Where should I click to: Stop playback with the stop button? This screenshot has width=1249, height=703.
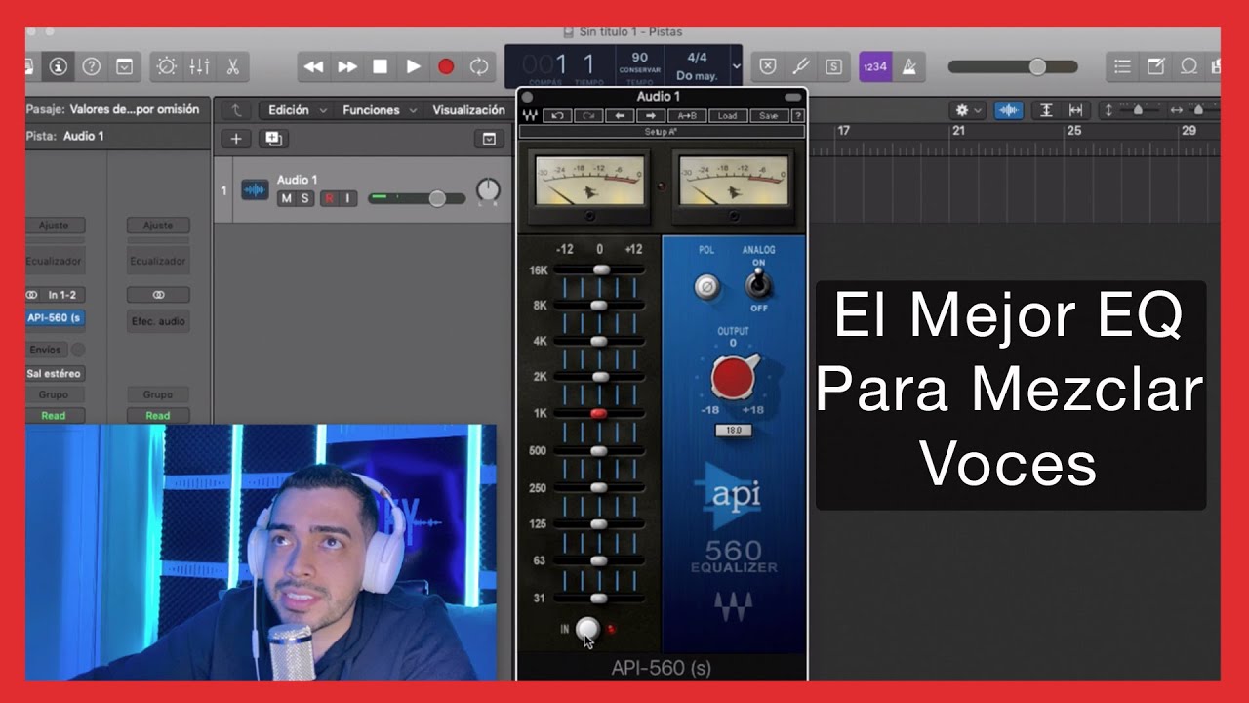(x=381, y=66)
